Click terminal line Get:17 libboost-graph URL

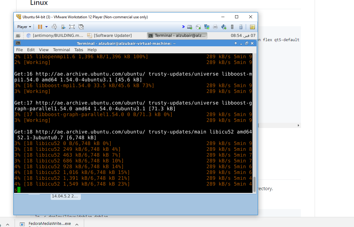point(133,106)
